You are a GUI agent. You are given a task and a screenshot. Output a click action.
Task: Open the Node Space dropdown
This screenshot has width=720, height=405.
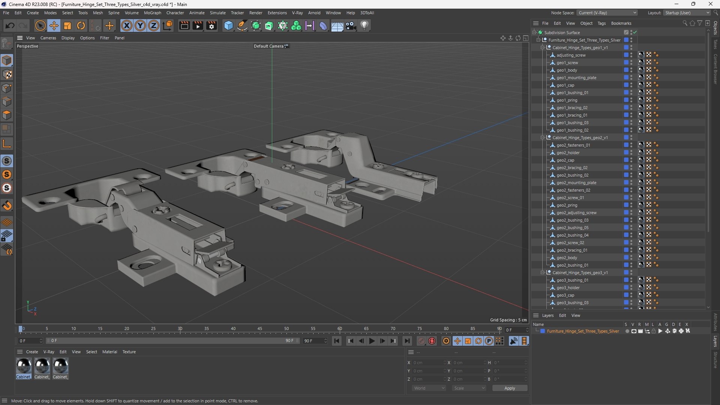pyautogui.click(x=607, y=13)
